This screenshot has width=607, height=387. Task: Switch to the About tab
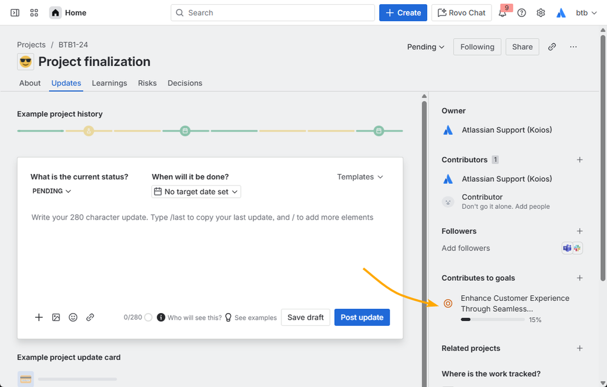point(30,83)
